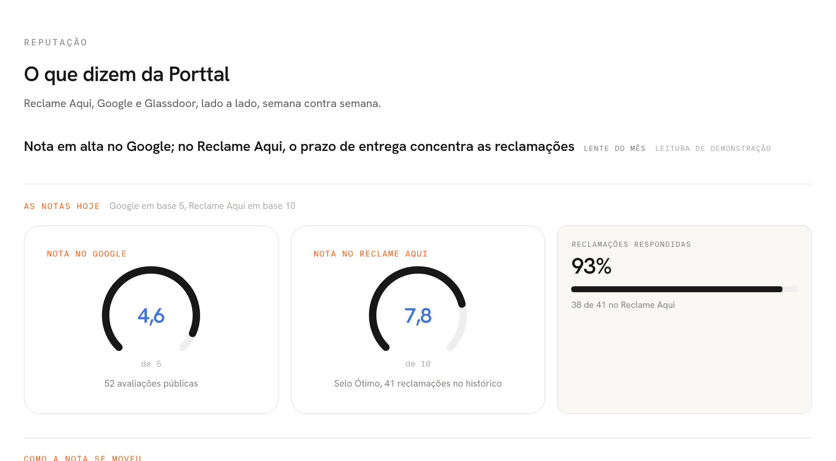The image size is (836, 461).
Task: Click the 'AS NOTAS HOJE' section label
Action: 62,206
